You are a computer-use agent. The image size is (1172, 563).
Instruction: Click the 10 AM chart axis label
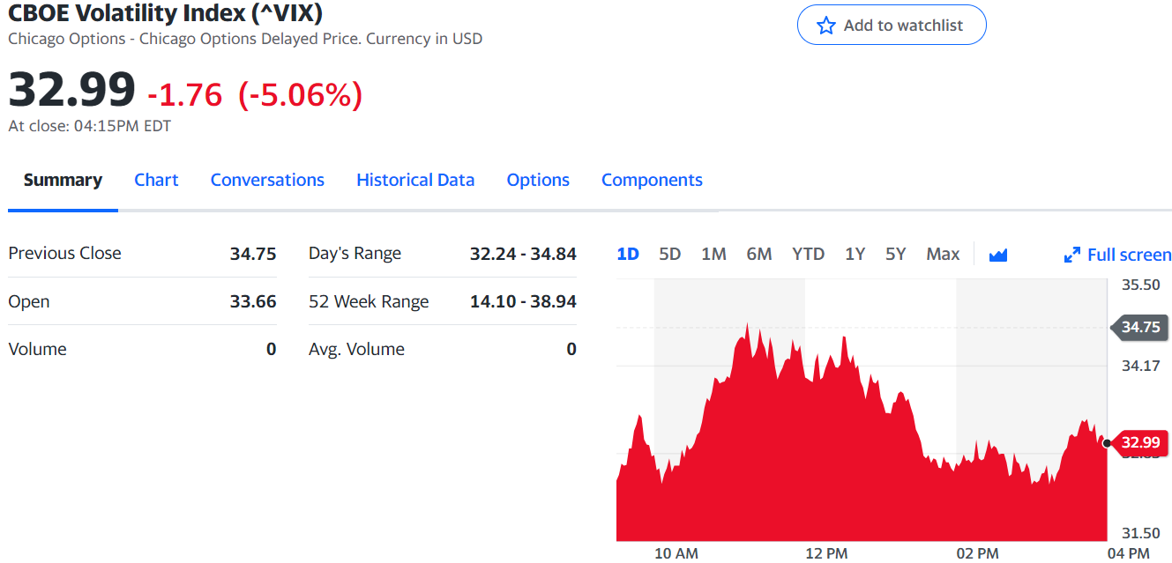(x=676, y=553)
